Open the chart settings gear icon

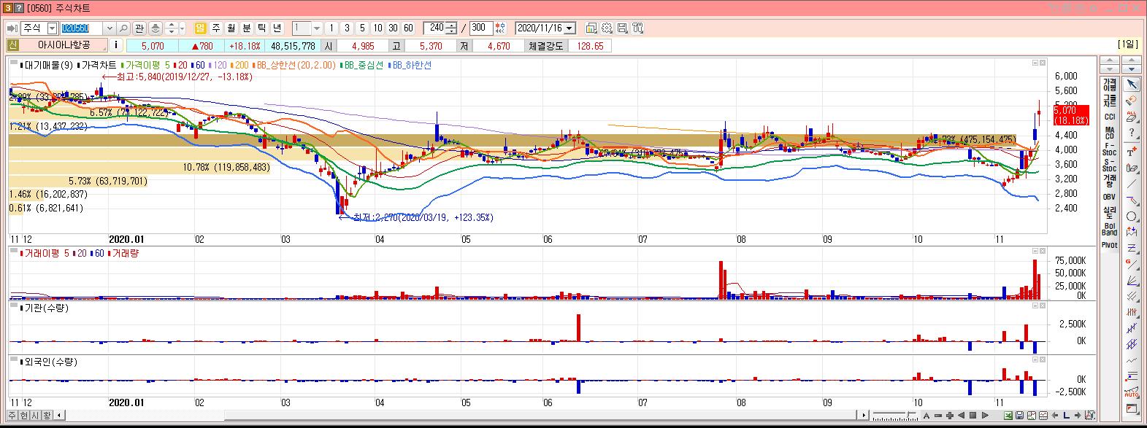click(x=607, y=28)
